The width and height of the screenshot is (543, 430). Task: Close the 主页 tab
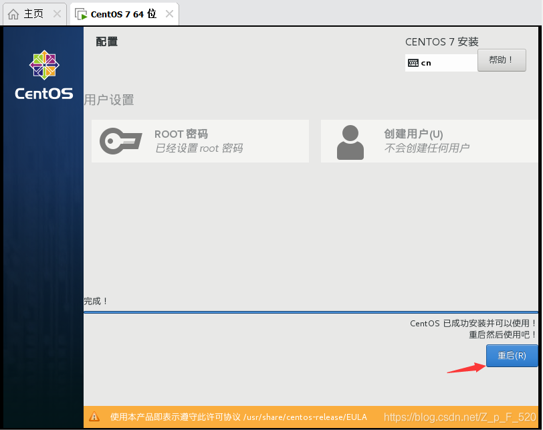57,14
